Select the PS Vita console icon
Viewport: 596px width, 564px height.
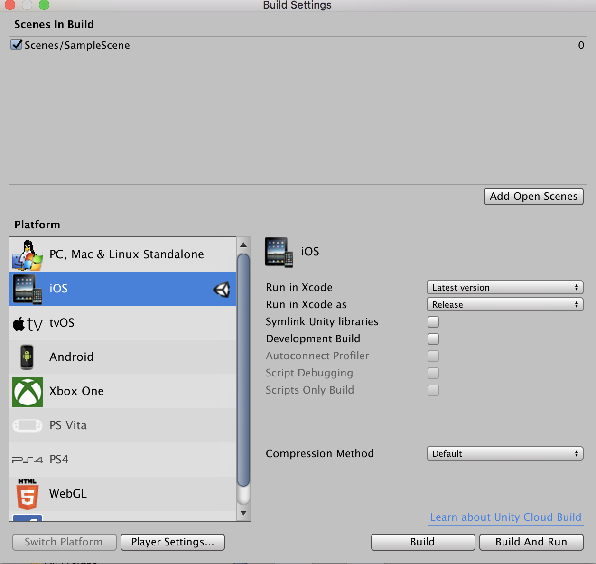pyautogui.click(x=28, y=425)
